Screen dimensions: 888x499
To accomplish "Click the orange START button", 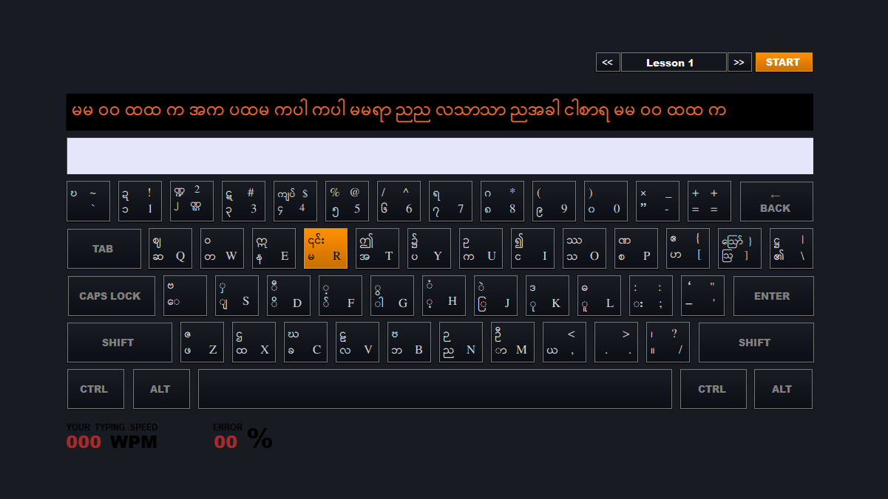I will click(x=784, y=62).
